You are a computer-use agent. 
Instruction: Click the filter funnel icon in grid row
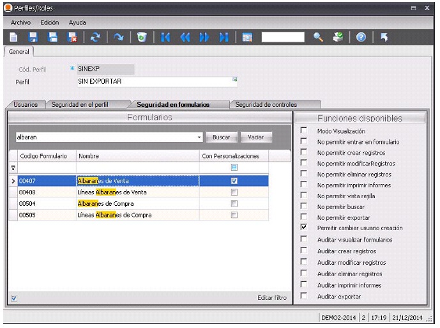coord(13,167)
